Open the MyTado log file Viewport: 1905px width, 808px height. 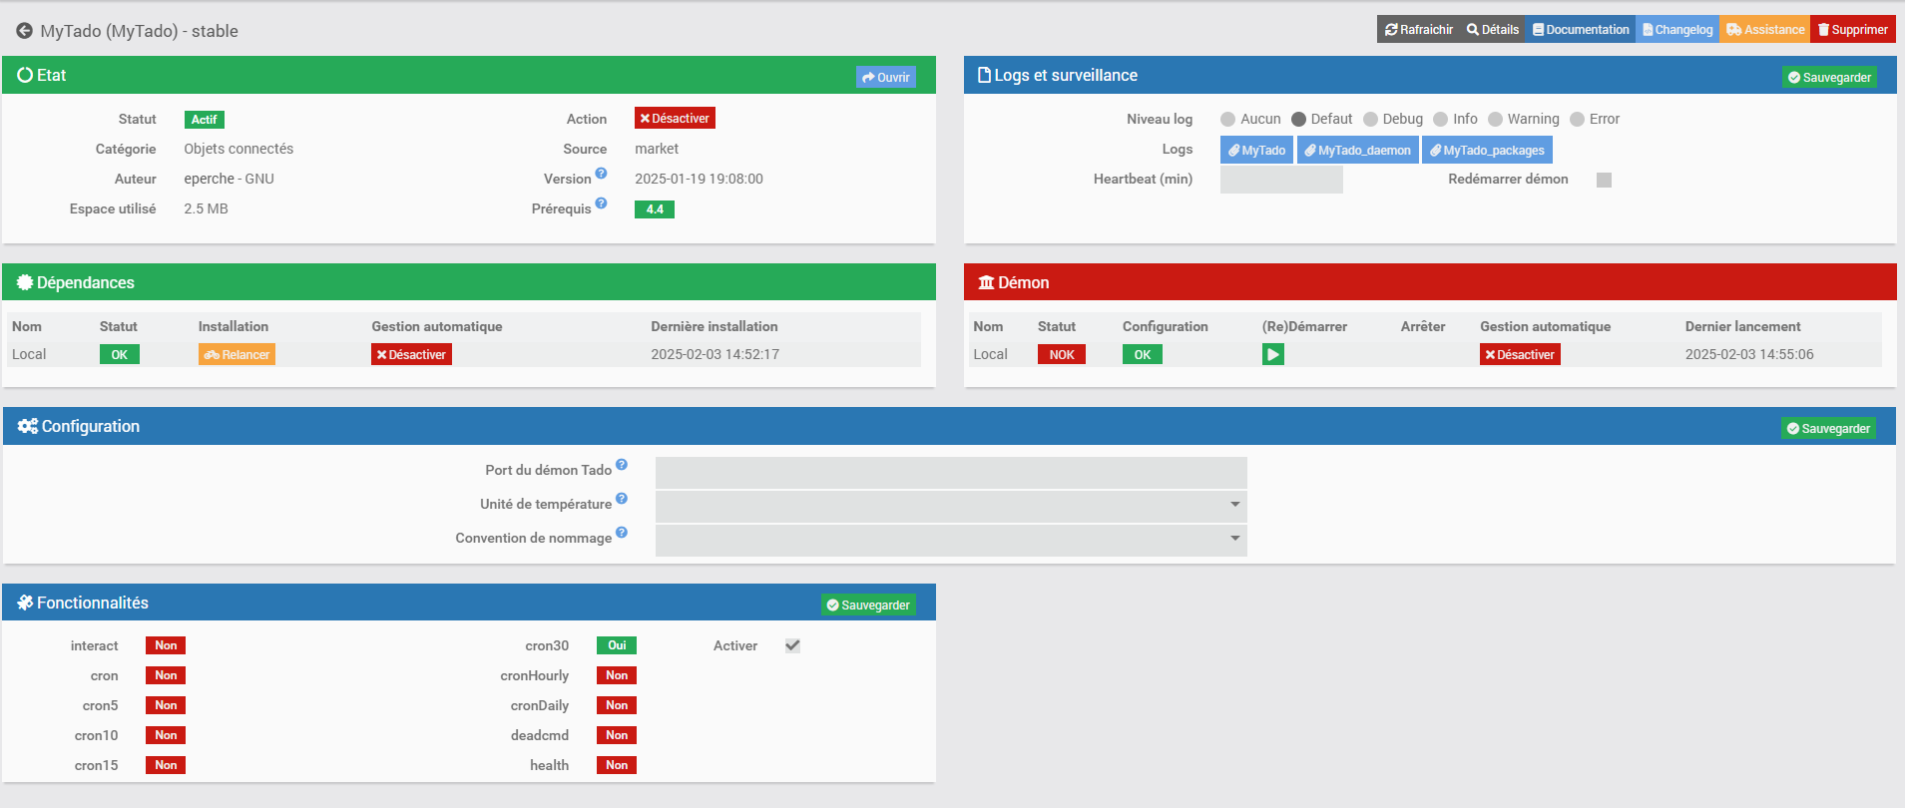1256,150
